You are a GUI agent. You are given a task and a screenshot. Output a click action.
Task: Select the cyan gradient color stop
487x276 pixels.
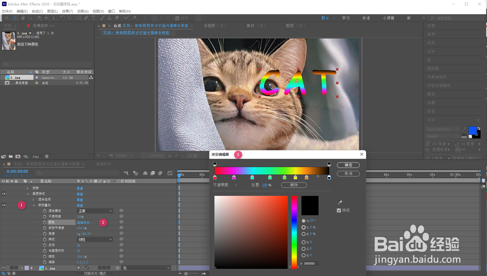point(252,177)
